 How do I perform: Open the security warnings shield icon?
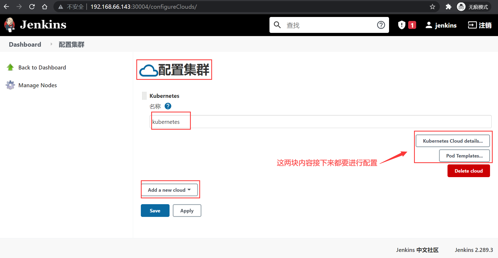point(402,25)
